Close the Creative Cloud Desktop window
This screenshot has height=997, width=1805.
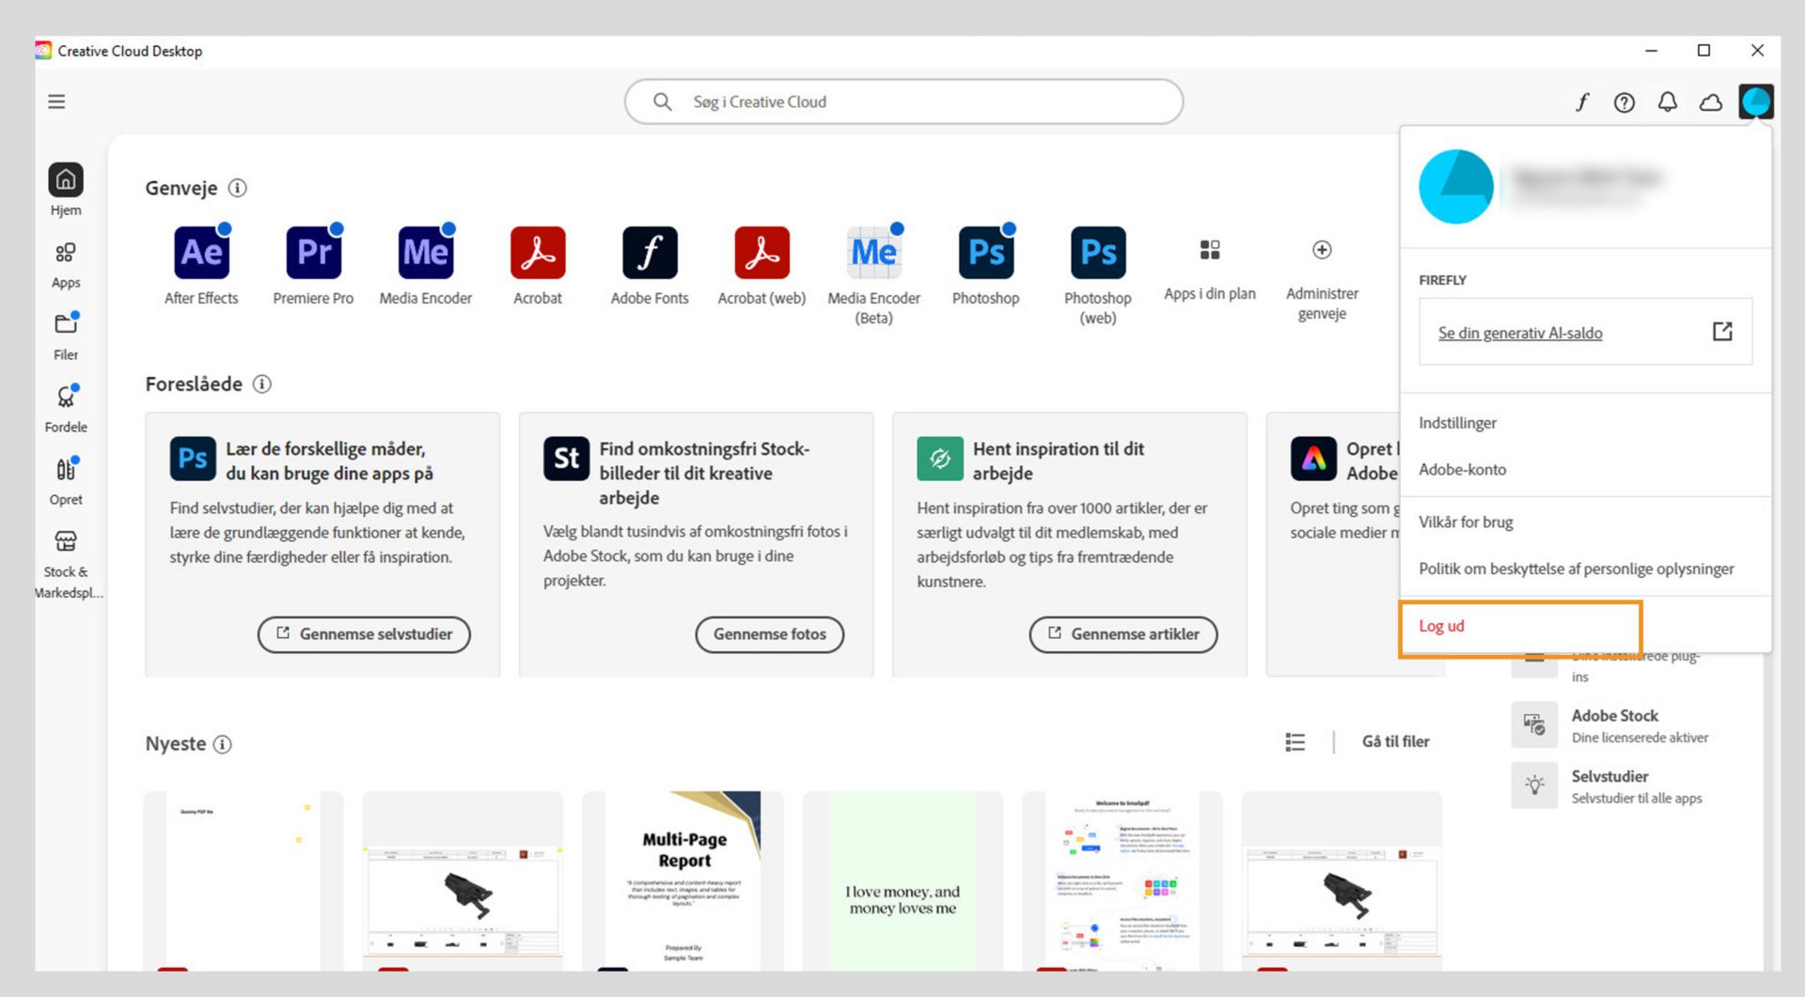1757,51
